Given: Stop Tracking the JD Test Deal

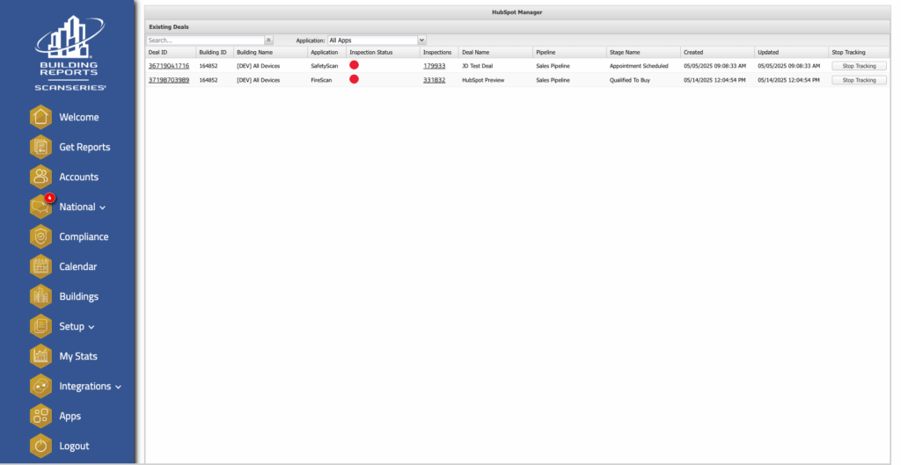Looking at the screenshot, I should click(859, 66).
